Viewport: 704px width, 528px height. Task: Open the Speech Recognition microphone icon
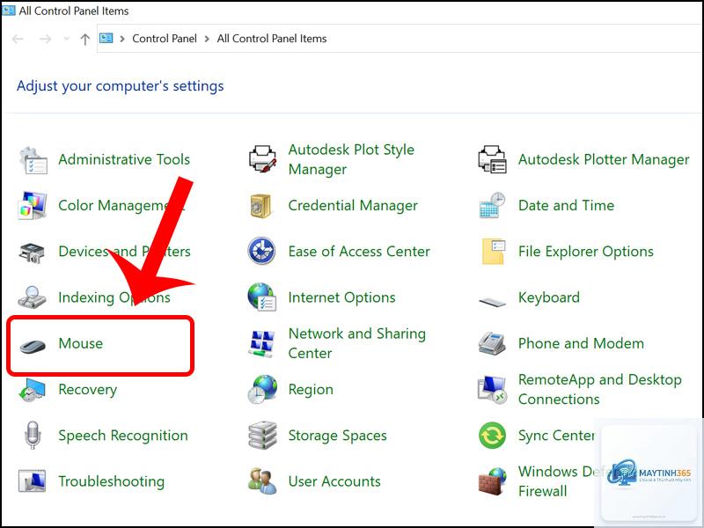(x=33, y=435)
